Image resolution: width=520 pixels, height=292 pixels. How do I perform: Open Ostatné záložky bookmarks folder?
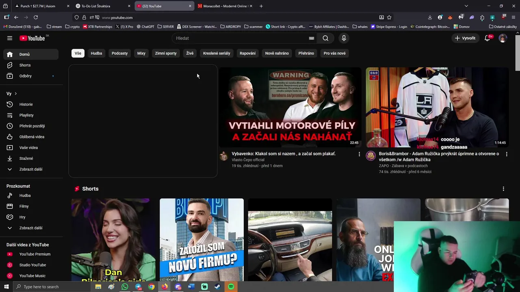point(503,27)
